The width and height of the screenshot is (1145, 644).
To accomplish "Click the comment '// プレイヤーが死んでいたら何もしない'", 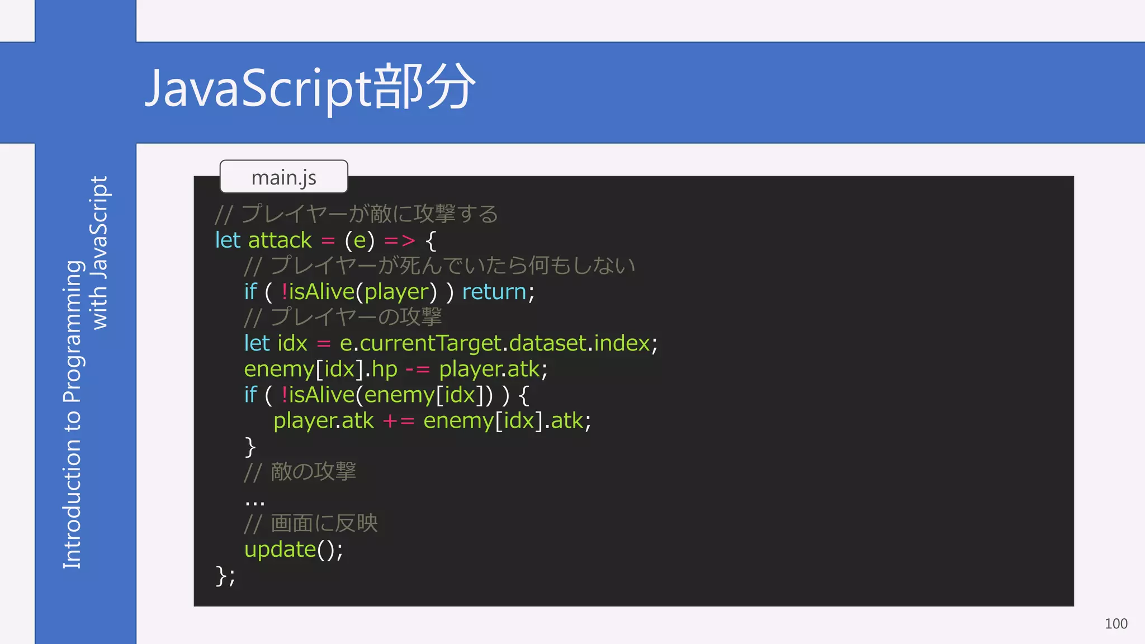I will tap(440, 266).
